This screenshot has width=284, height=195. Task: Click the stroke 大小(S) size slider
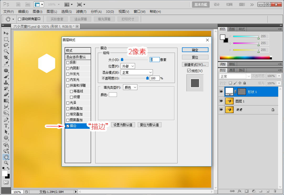click(134, 60)
